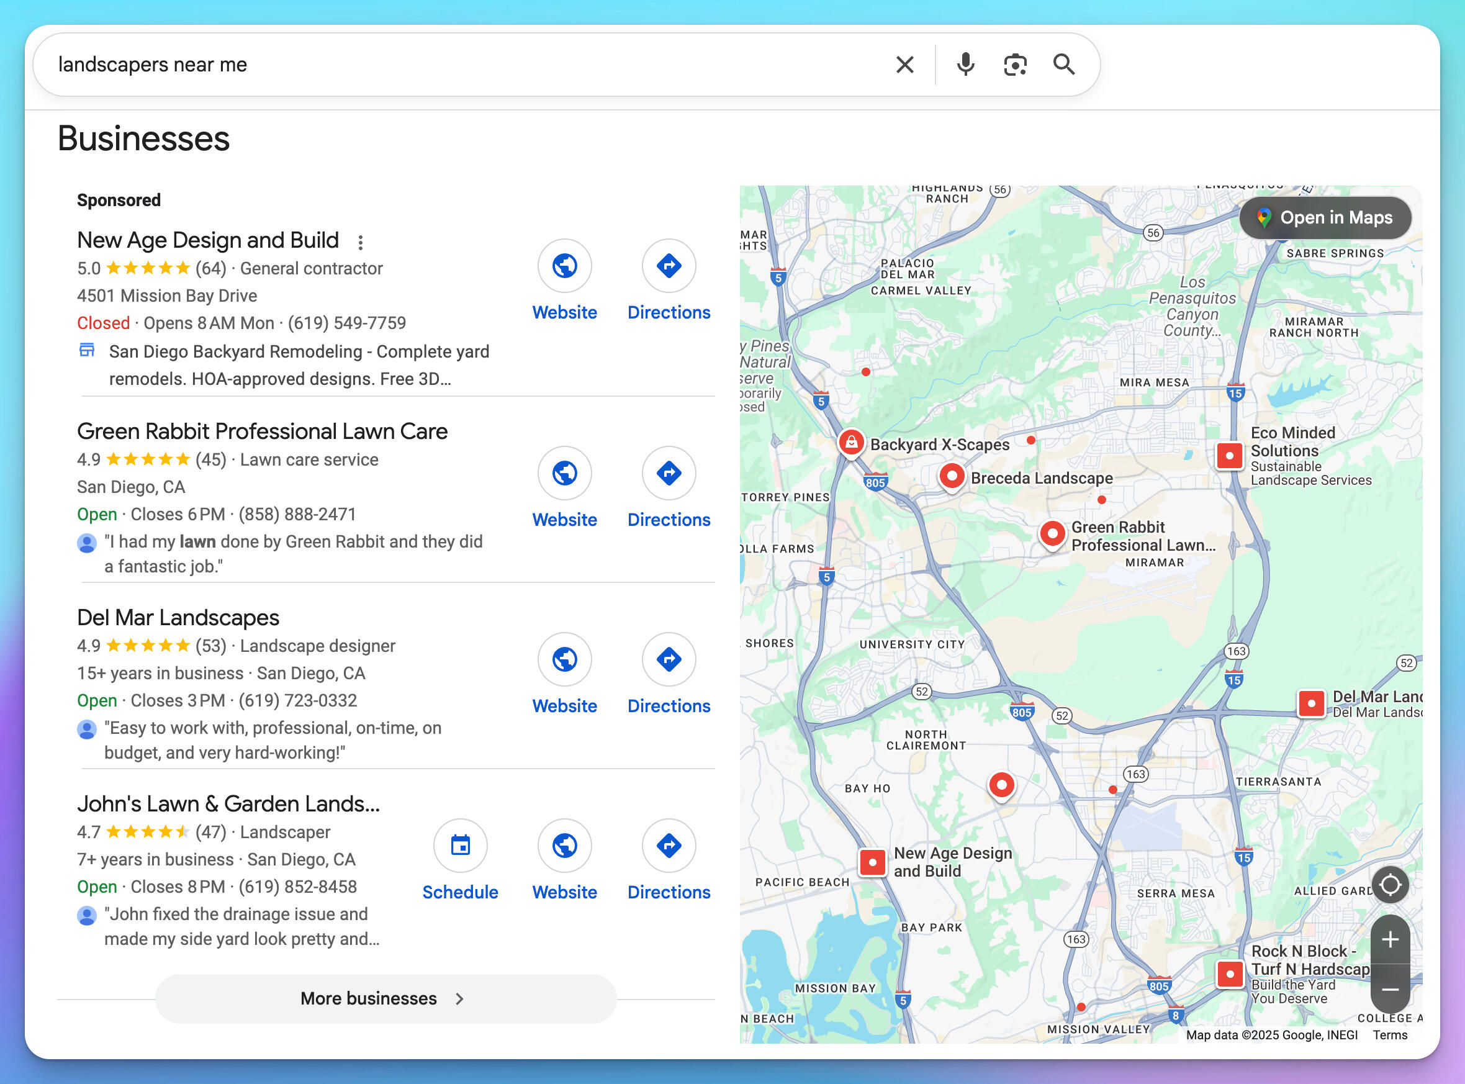Viewport: 1465px width, 1084px height.
Task: Zoom in on the map
Action: click(1389, 939)
